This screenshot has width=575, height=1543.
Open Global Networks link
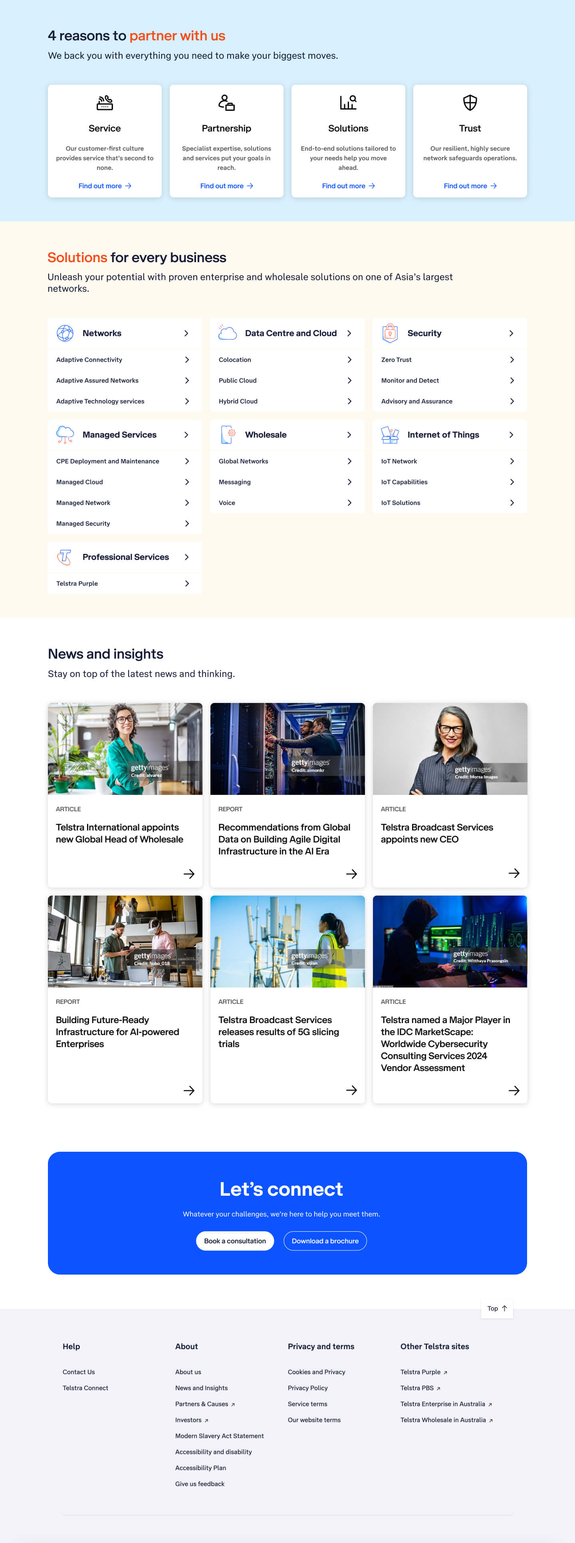[244, 461]
